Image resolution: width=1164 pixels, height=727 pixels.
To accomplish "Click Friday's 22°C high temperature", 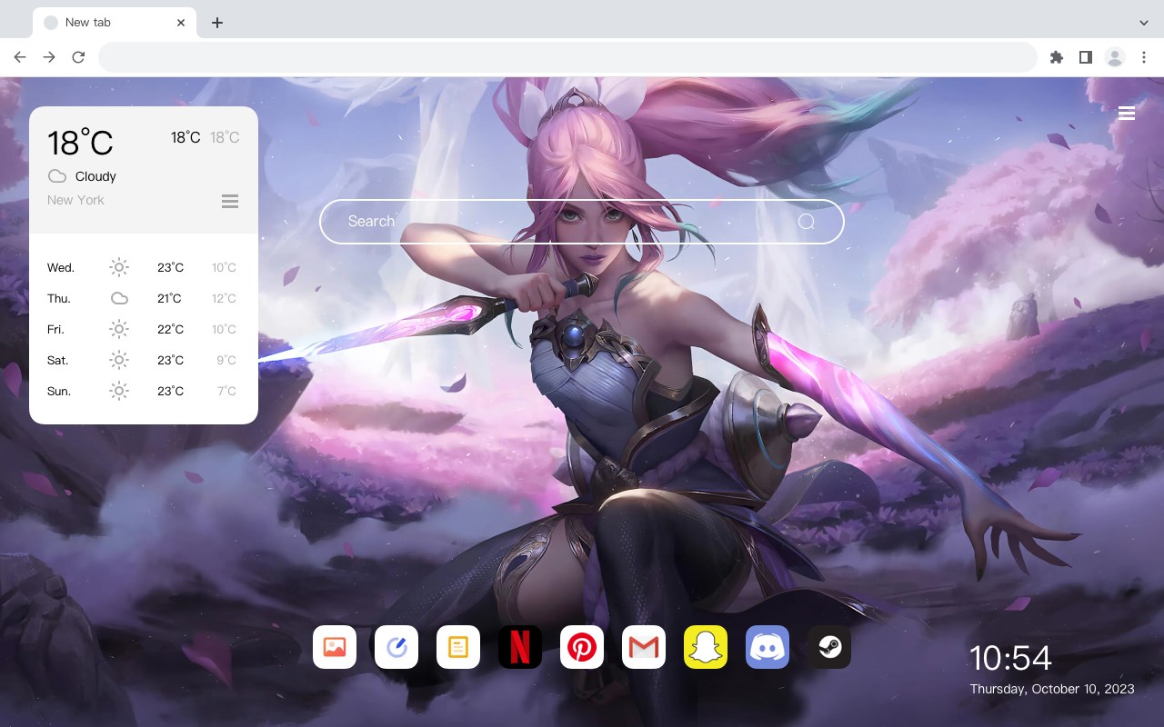I will 170,329.
